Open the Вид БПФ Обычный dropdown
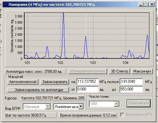 (48, 106)
